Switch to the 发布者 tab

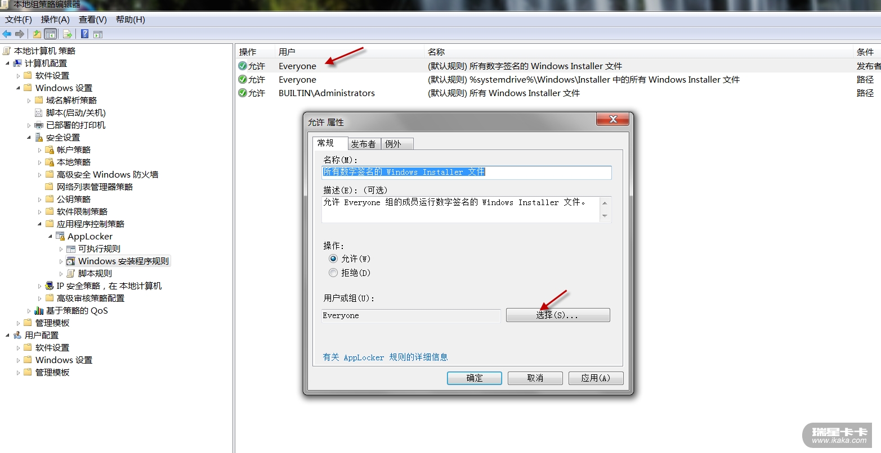tap(363, 144)
